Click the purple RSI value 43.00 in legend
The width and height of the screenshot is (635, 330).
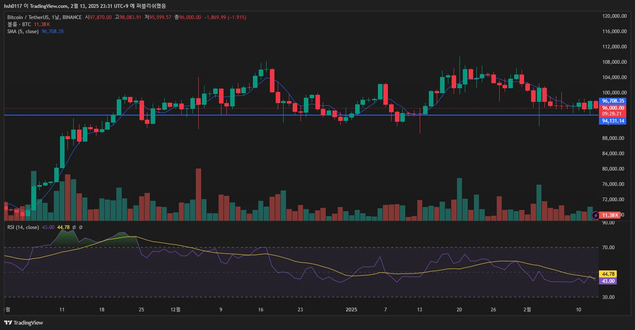[48, 227]
